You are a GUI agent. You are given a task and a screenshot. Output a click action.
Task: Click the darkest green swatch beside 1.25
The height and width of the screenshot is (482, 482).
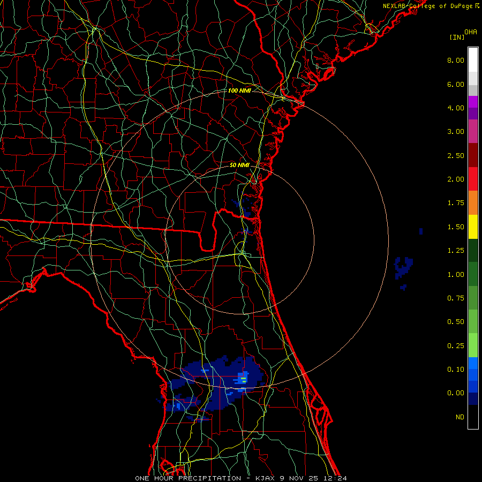(473, 250)
